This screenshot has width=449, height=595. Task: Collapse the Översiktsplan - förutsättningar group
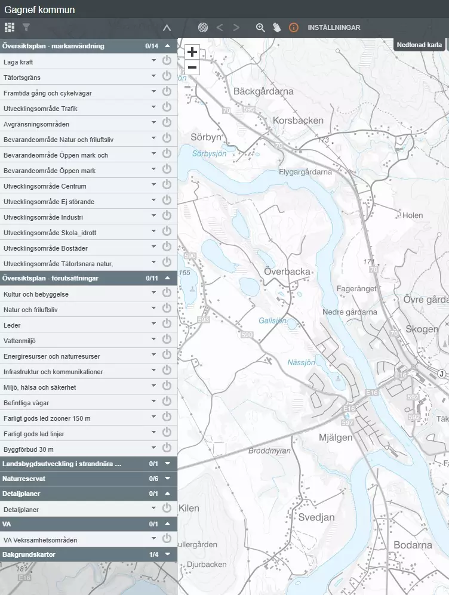click(x=168, y=278)
